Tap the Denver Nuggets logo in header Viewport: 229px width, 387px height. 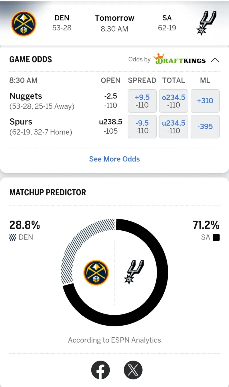(23, 24)
